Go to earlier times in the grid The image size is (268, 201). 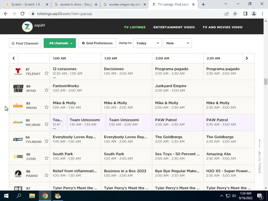[x=14, y=58]
